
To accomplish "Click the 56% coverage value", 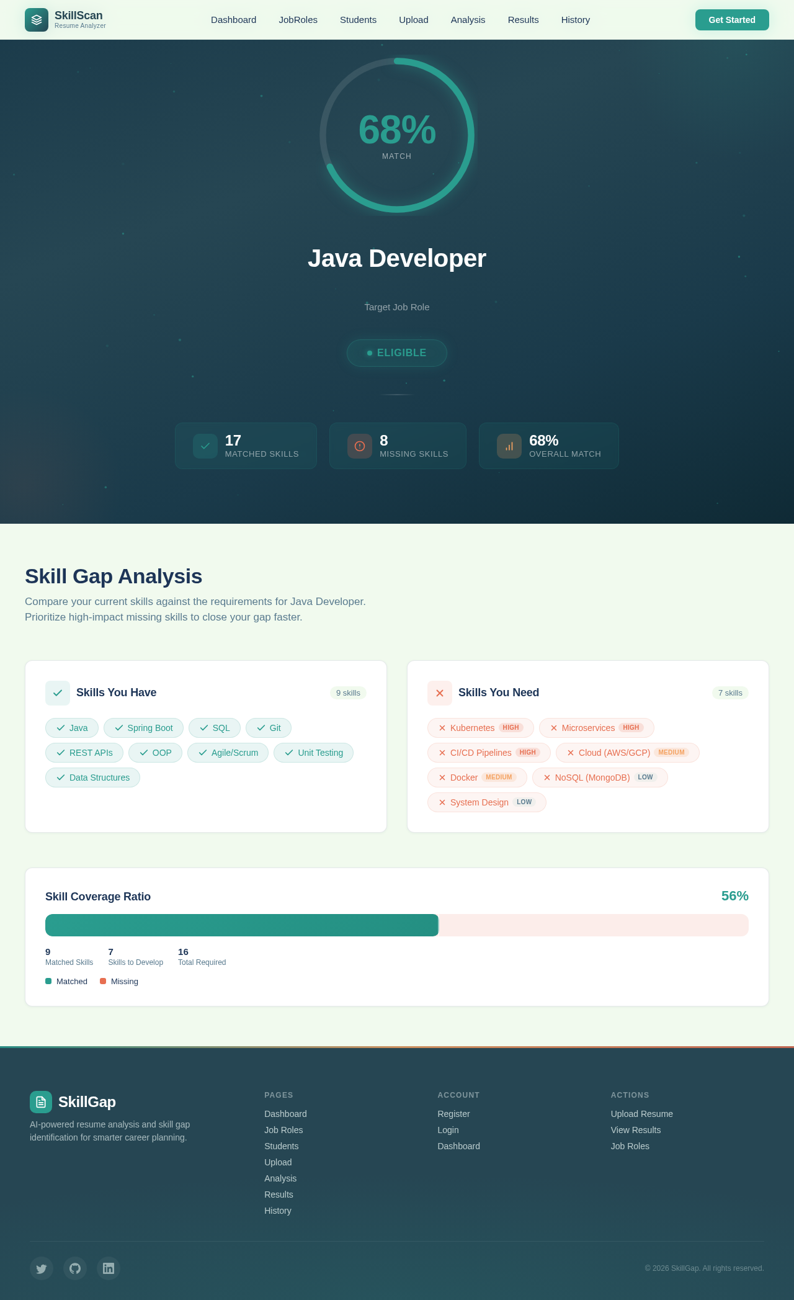I will (735, 896).
